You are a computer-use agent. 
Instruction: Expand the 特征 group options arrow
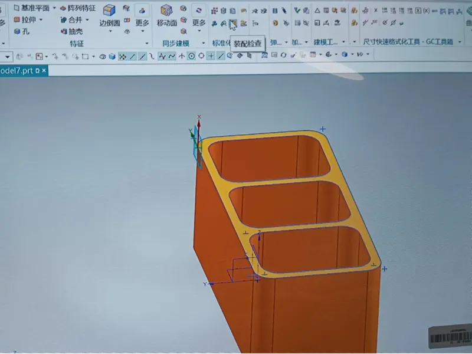(x=147, y=44)
